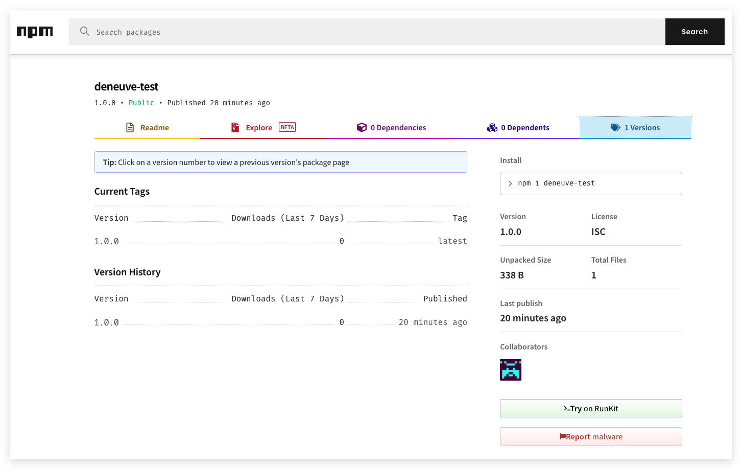
Task: Click the sidebar 20 minutes ago value
Action: 533,318
